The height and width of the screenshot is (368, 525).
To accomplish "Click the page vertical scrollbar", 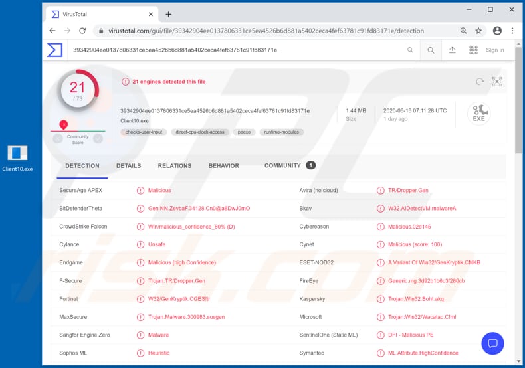I will (x=518, y=100).
